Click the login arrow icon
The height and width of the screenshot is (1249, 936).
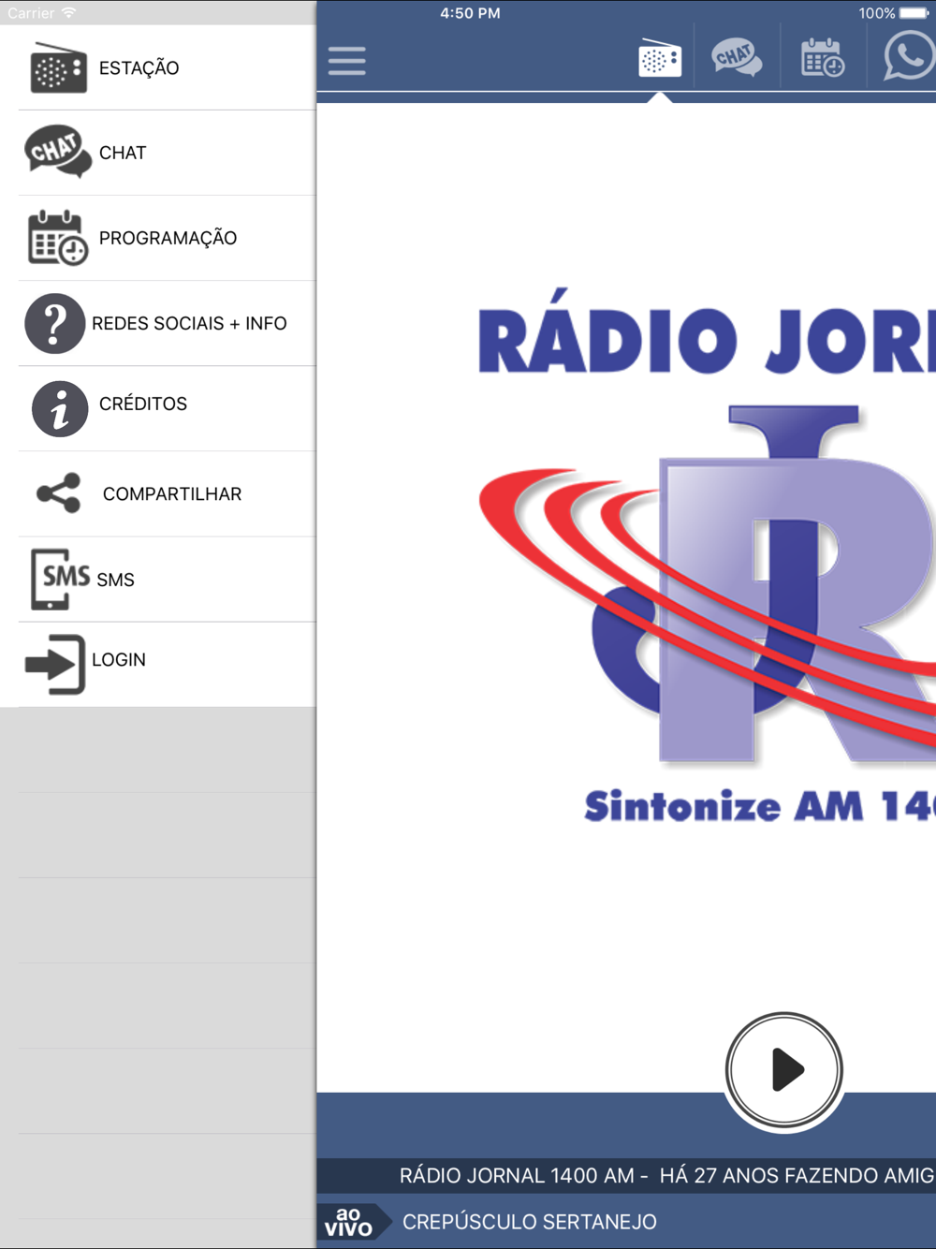[x=55, y=664]
